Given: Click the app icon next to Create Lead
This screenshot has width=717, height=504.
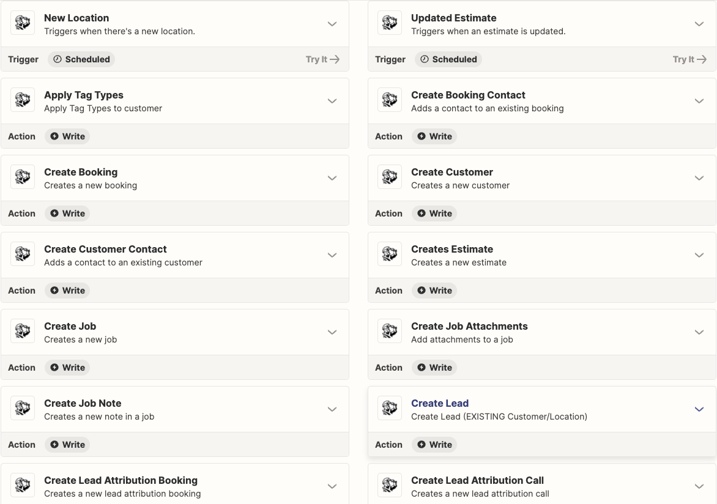Looking at the screenshot, I should (390, 409).
